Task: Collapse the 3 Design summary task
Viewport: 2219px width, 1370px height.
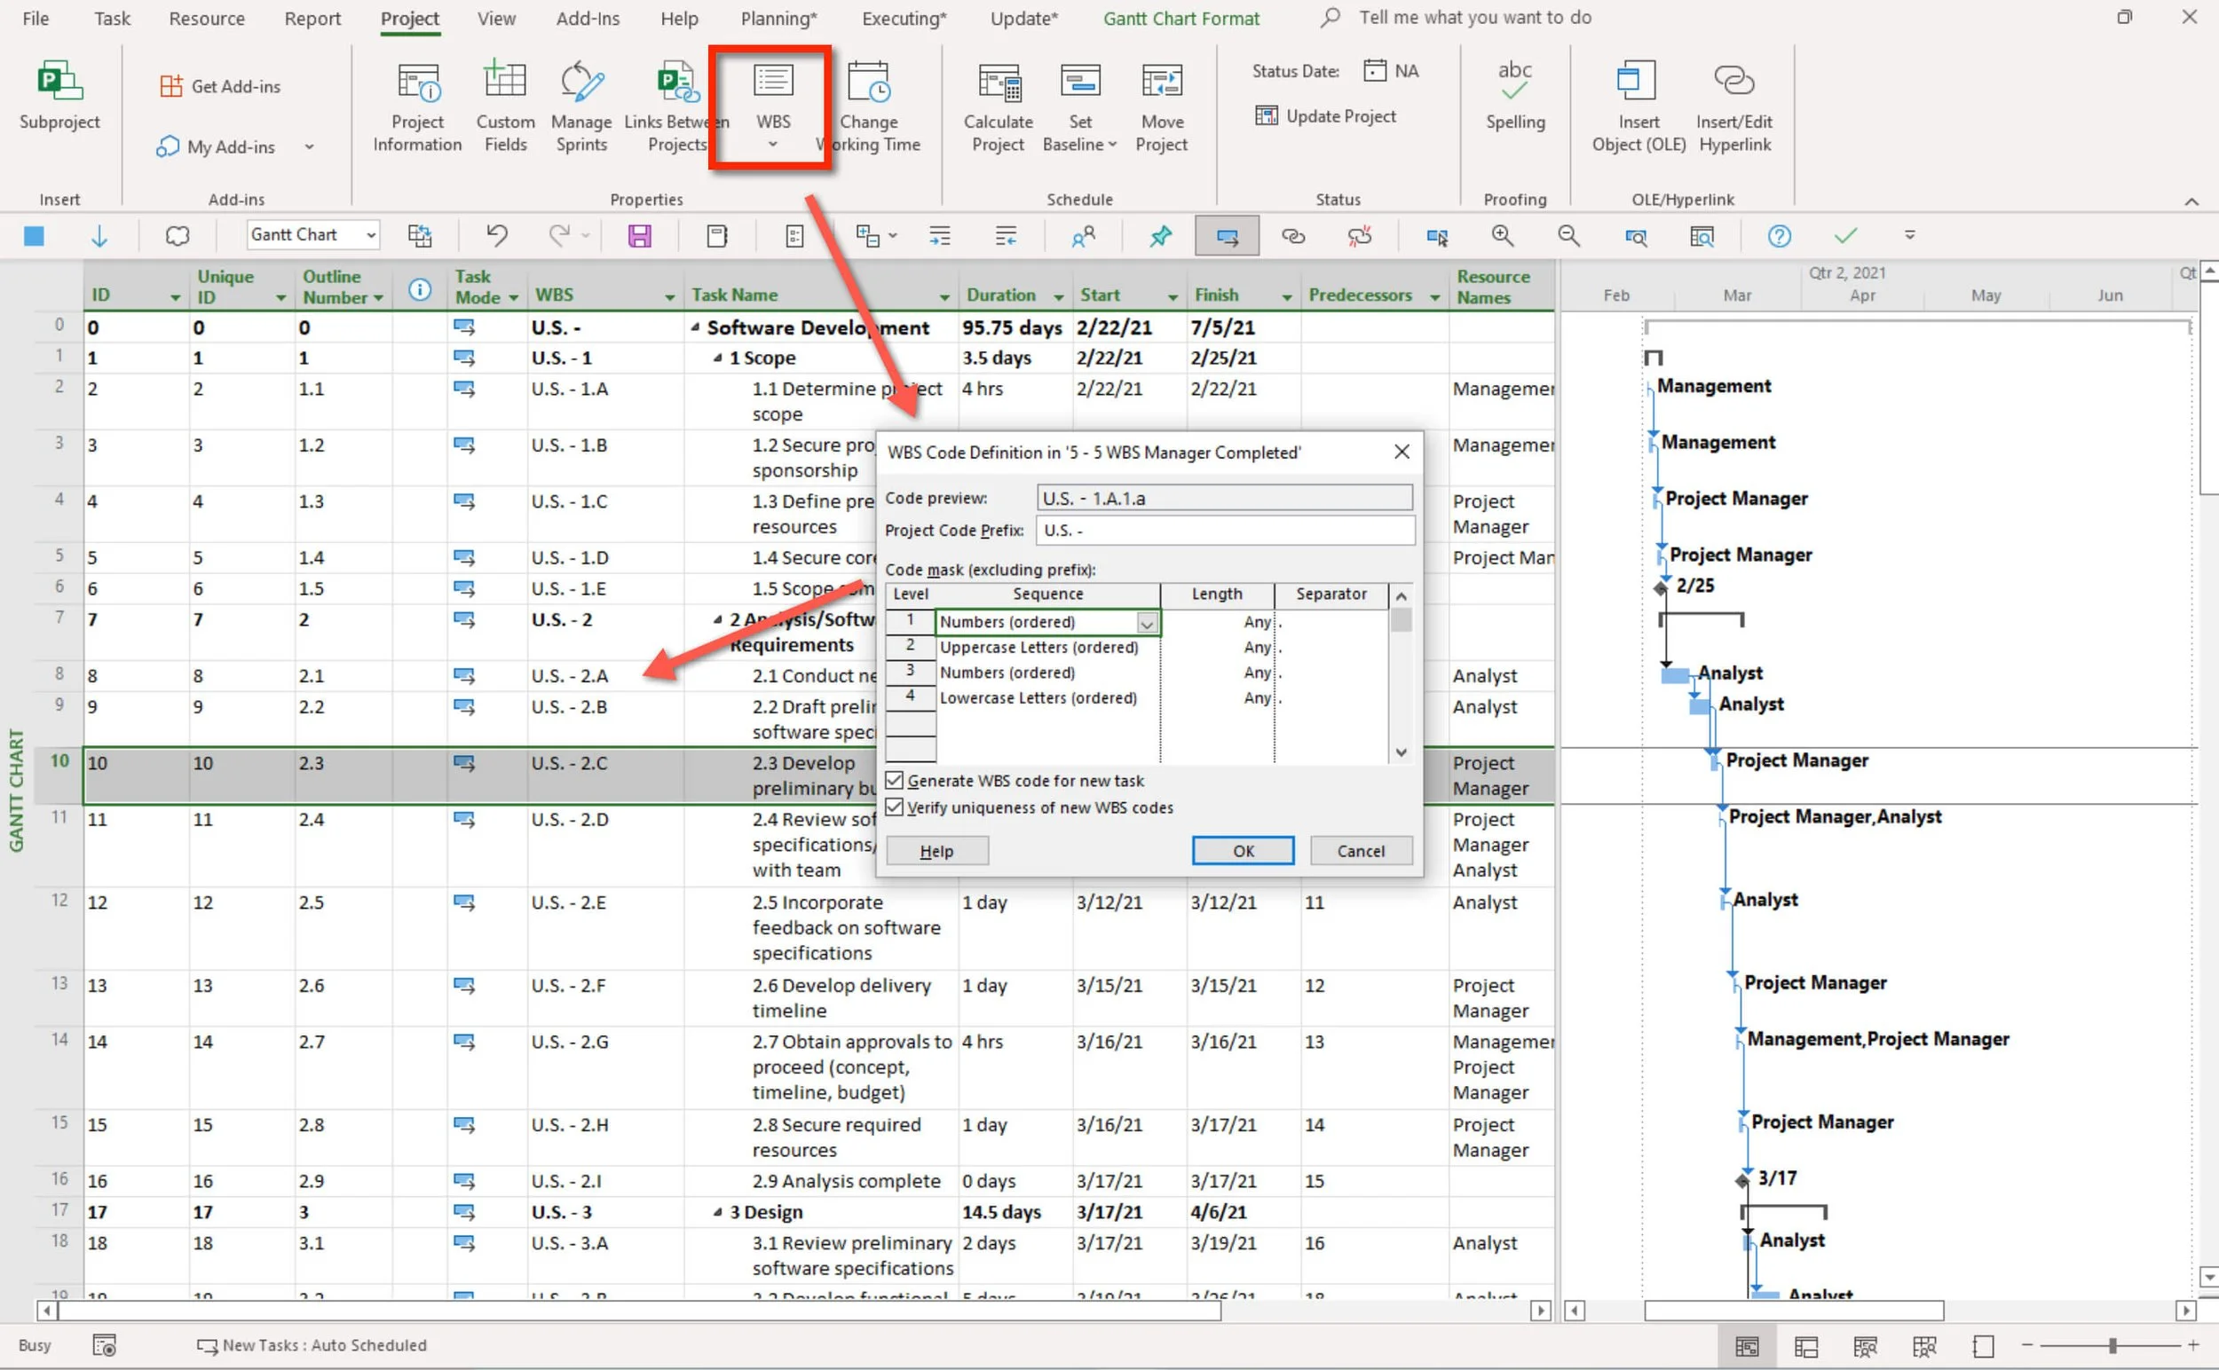Action: click(x=717, y=1211)
